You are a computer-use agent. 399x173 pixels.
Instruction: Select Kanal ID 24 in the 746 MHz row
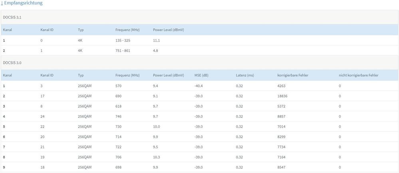coord(42,116)
